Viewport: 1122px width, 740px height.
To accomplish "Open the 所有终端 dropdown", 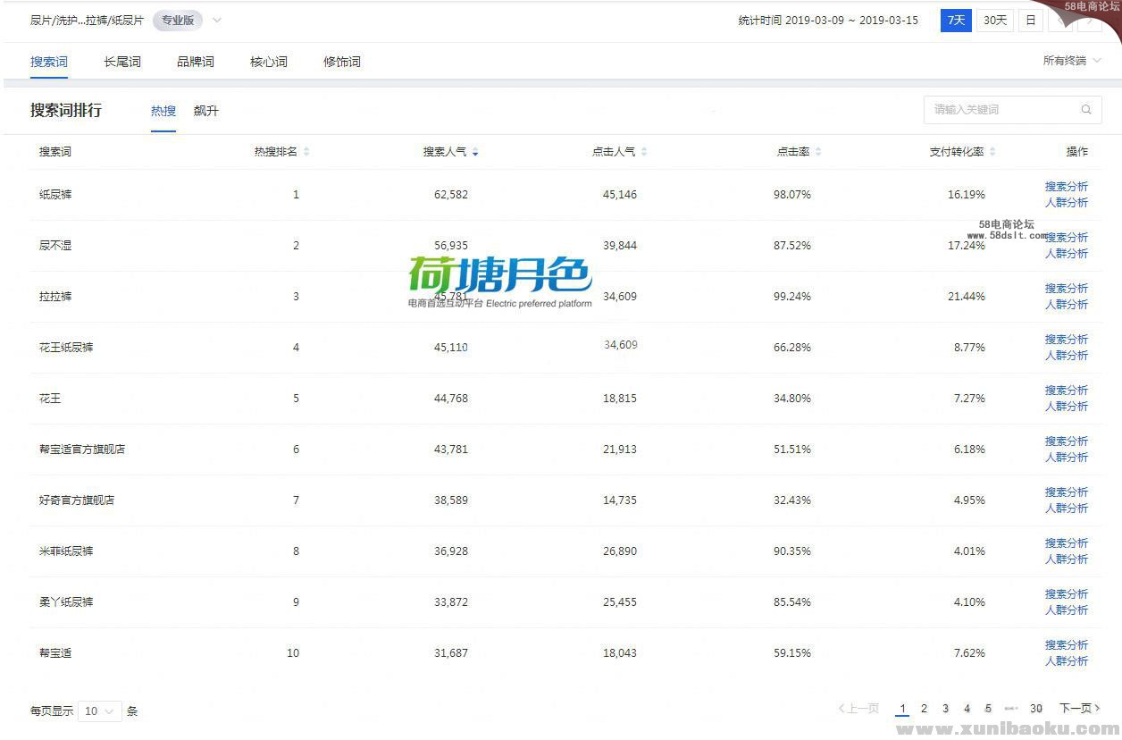I will (x=1071, y=61).
